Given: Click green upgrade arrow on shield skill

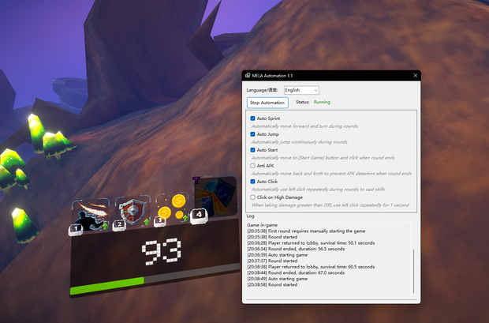Looking at the screenshot, I should [147, 222].
